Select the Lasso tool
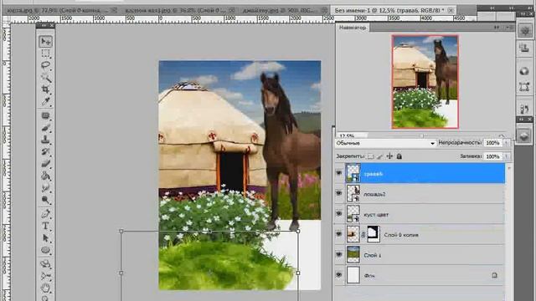This screenshot has height=301, width=536. pos(45,65)
